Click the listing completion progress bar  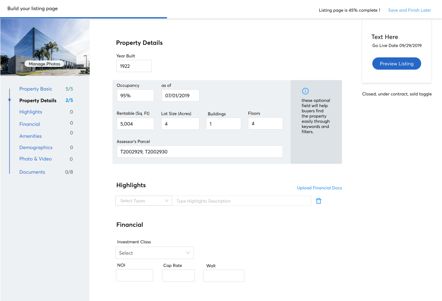(83, 18)
